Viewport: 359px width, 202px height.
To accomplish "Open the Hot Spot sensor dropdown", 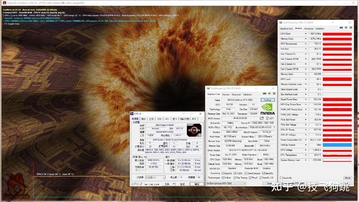I will [305, 49].
